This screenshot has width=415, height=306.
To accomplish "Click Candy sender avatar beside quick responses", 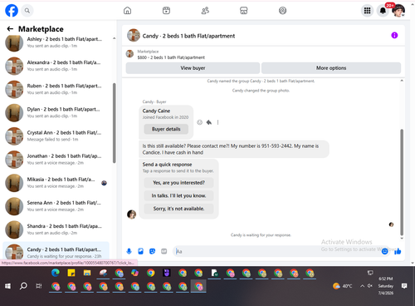I will (131, 215).
